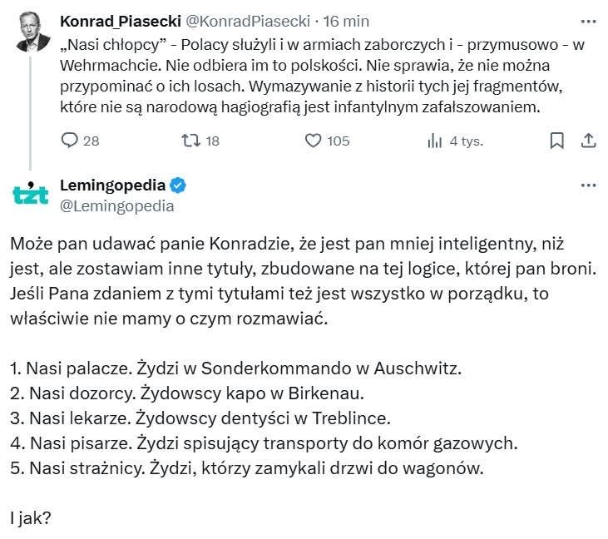Image resolution: width=608 pixels, height=539 pixels.
Task: Click the 18 reposts count
Action: click(x=212, y=141)
